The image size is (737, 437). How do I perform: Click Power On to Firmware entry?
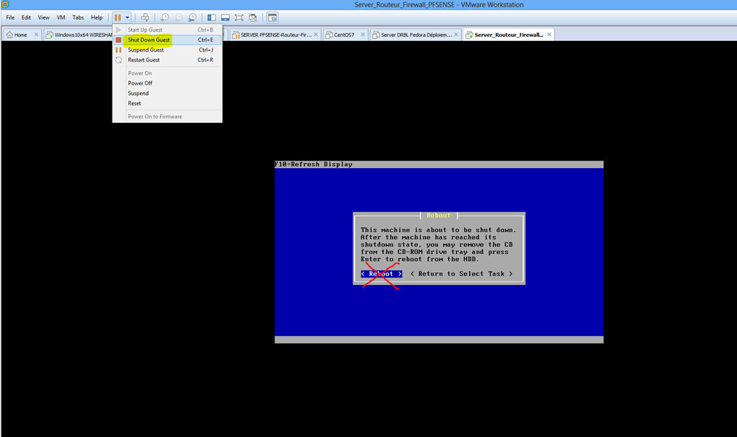pyautogui.click(x=167, y=116)
